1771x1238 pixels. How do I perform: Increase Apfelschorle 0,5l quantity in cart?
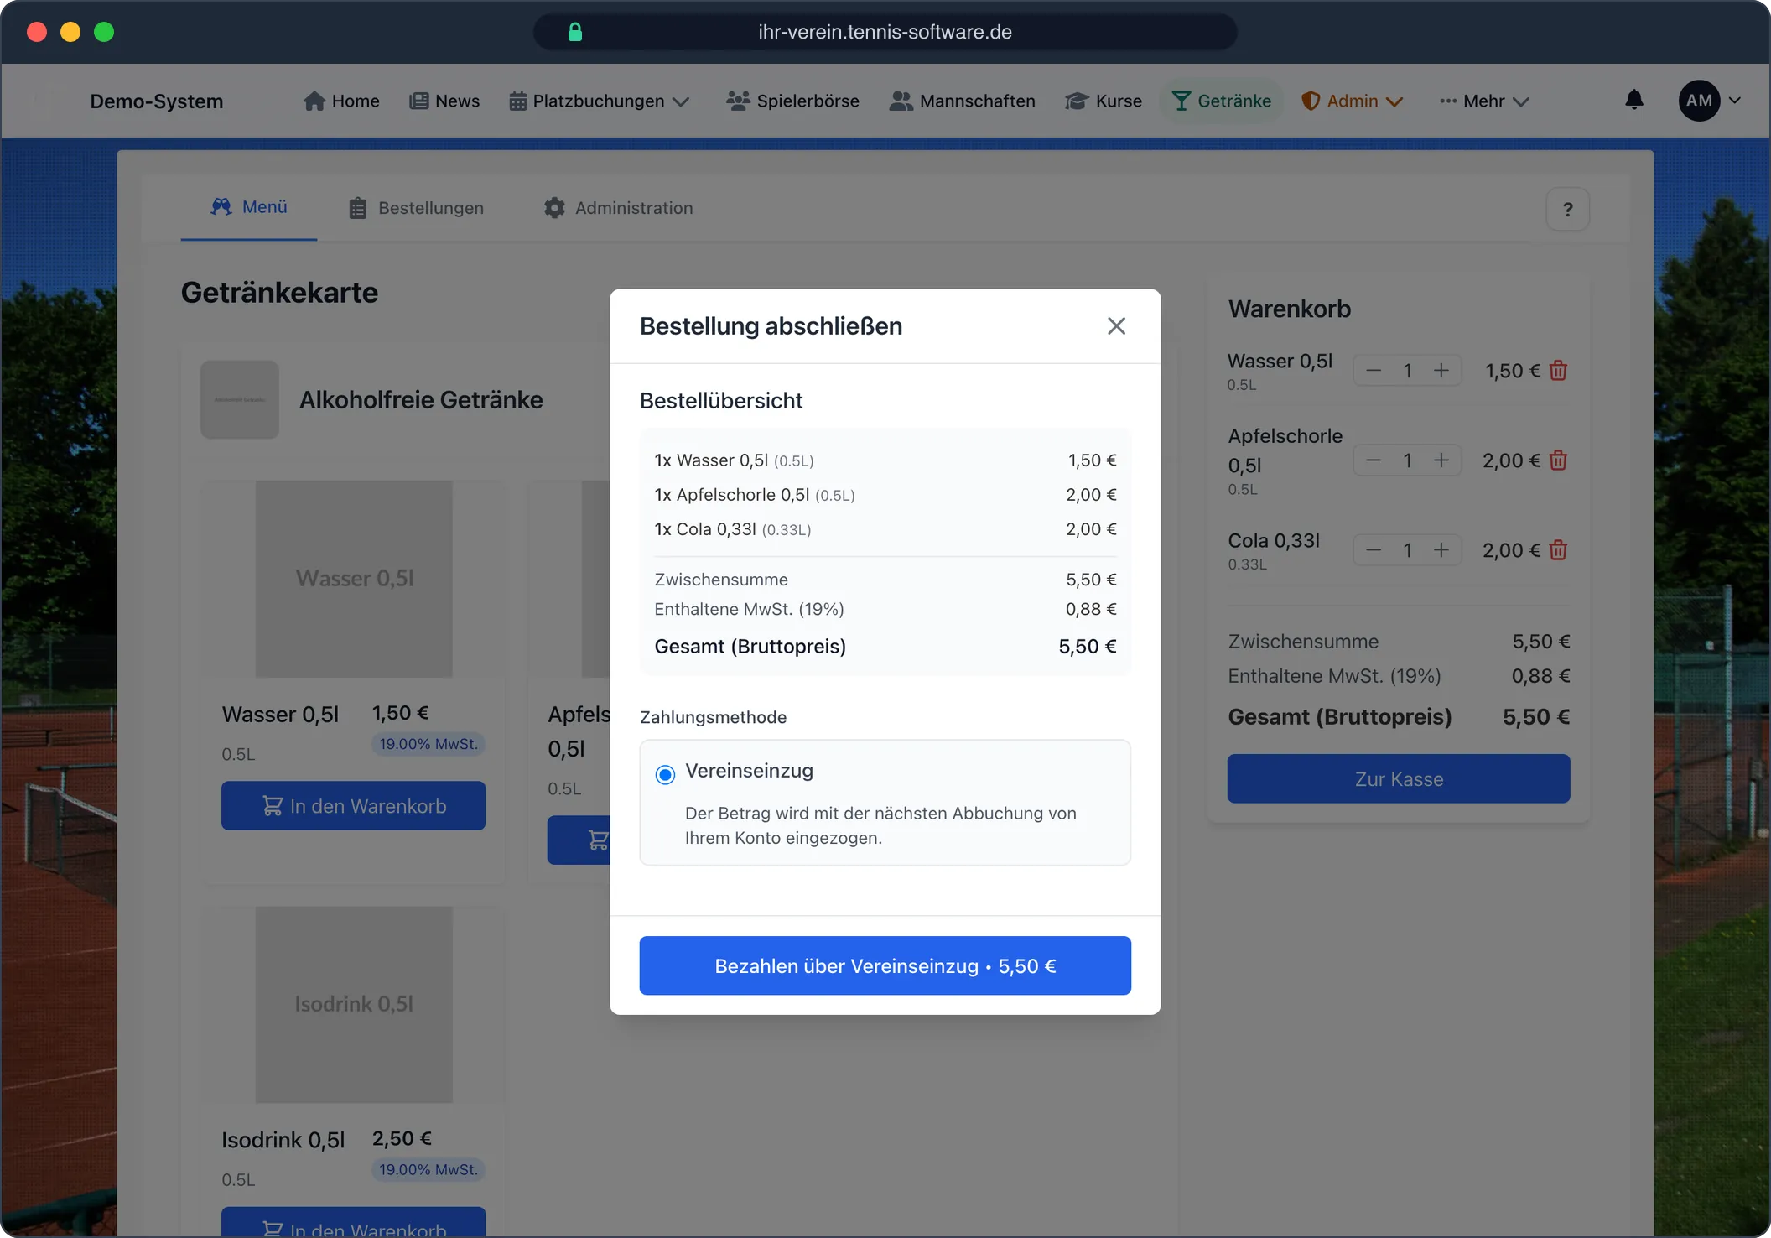tap(1441, 460)
